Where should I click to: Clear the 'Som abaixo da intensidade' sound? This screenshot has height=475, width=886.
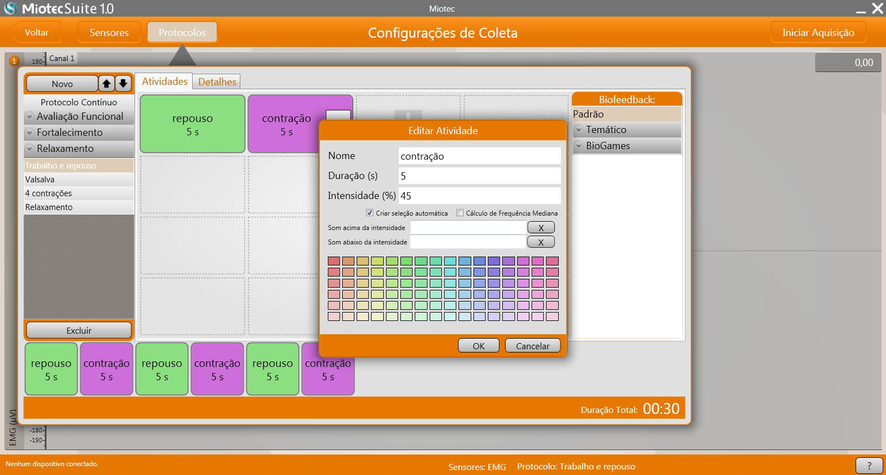(x=540, y=242)
